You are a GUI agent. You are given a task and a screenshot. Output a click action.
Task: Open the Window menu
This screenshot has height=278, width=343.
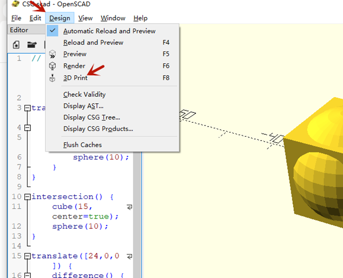pos(113,18)
